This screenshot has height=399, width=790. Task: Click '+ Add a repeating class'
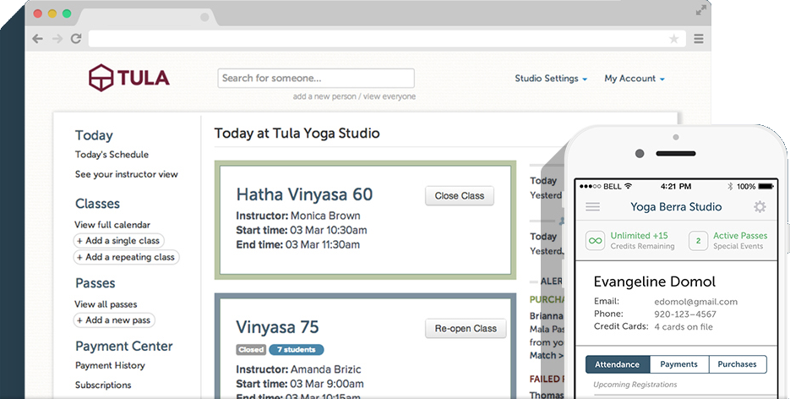point(126,257)
